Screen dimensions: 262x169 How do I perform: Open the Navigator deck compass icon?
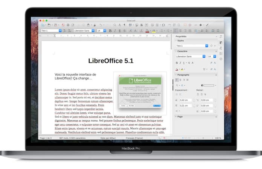tap(221, 59)
